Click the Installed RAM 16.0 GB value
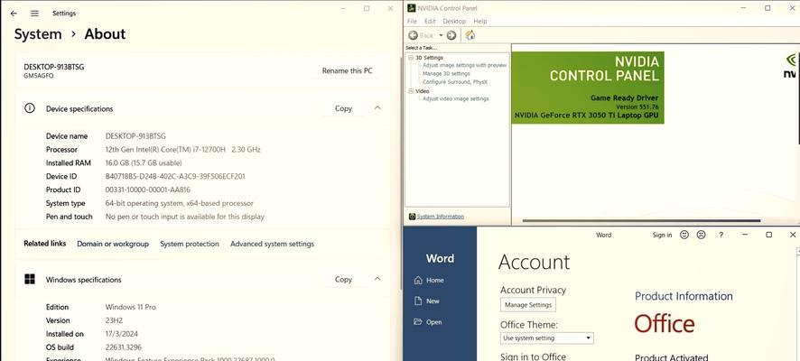800x361 pixels. (x=144, y=162)
